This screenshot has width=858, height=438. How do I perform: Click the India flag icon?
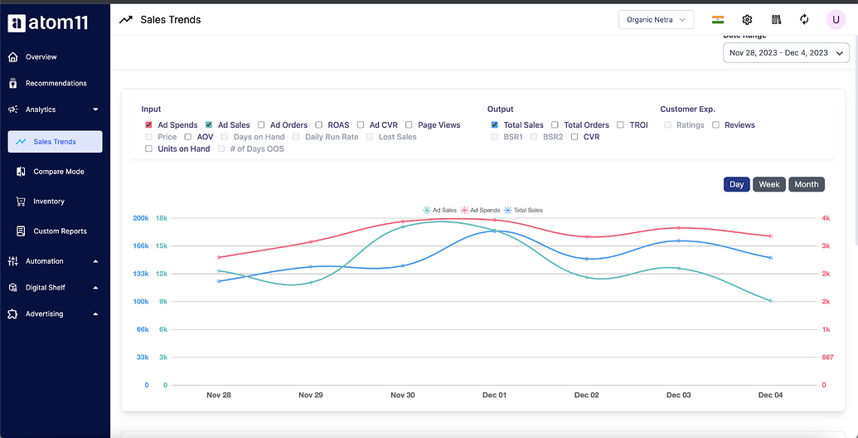(718, 20)
